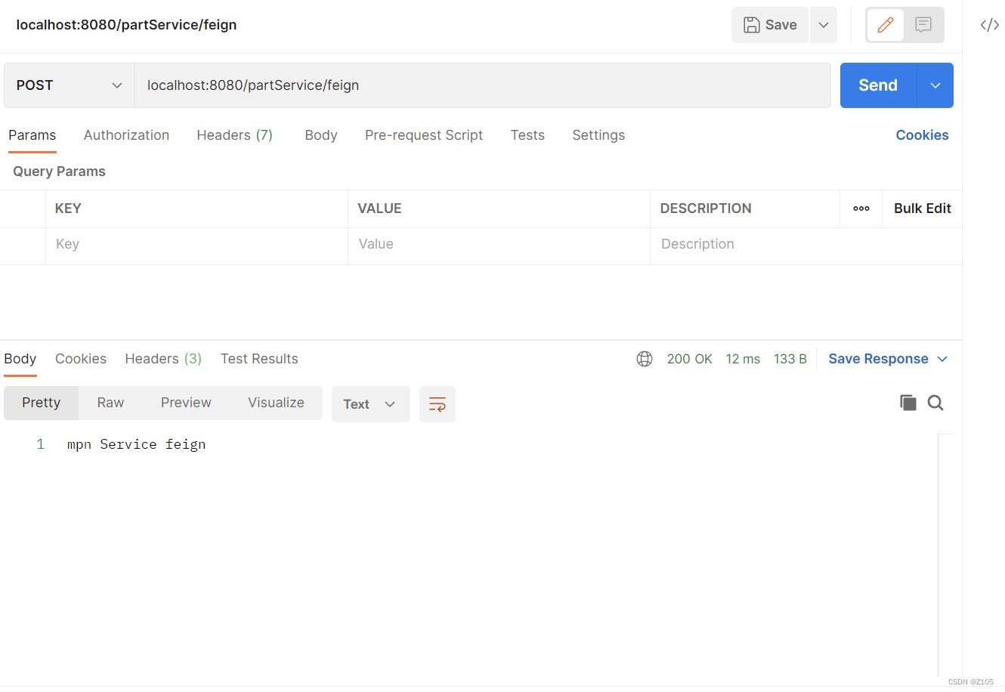Image resolution: width=1005 pixels, height=692 pixels.
Task: Open the response Headers (3) tab
Action: coord(163,359)
